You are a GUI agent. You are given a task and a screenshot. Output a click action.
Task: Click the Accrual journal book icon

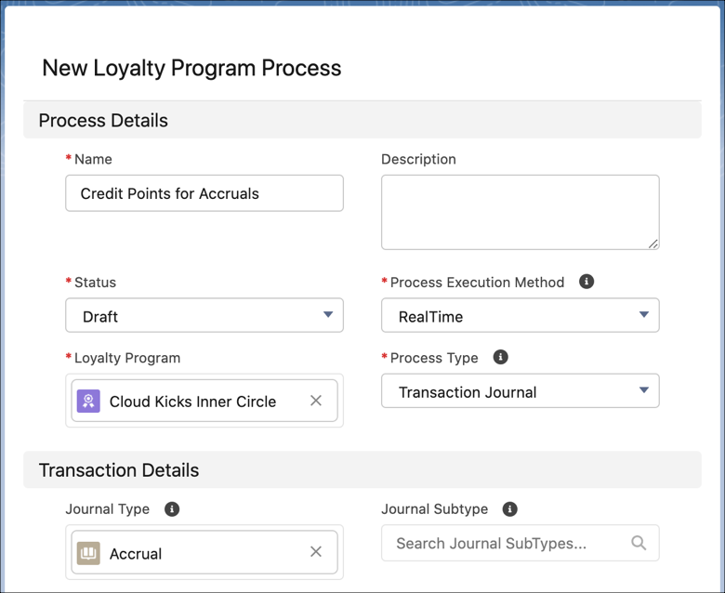(x=88, y=553)
